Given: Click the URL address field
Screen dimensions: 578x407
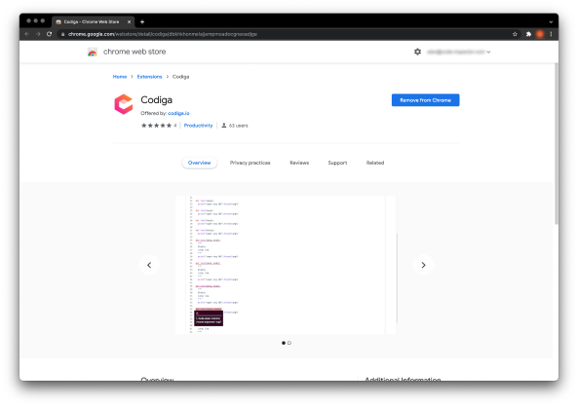Looking at the screenshot, I should 288,34.
